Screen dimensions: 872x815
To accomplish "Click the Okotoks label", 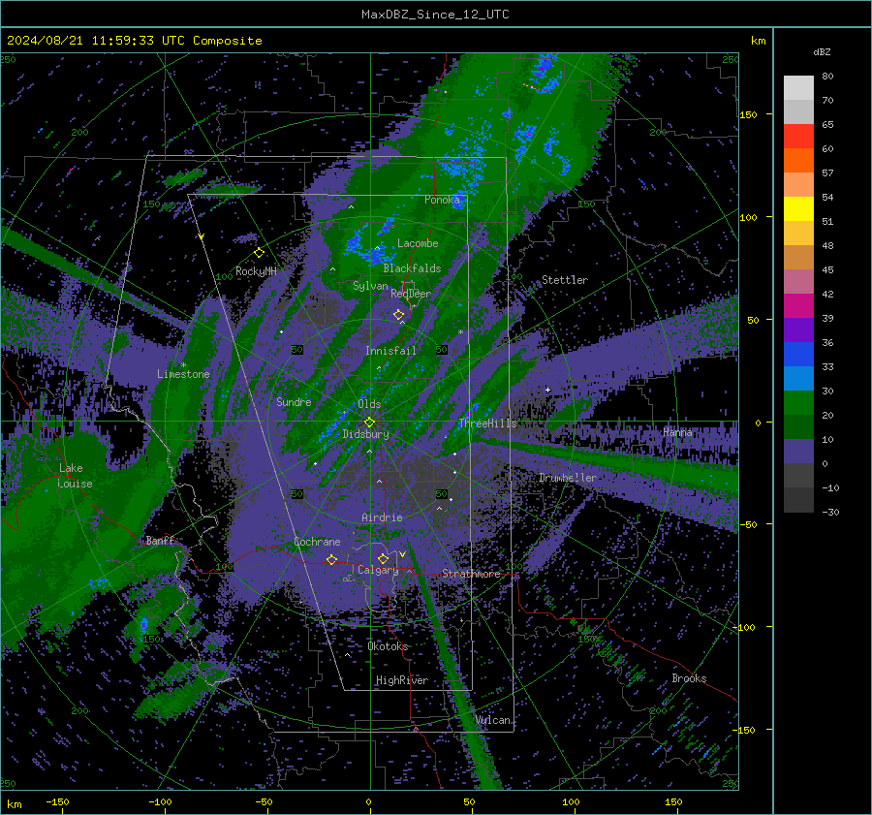I will [388, 646].
